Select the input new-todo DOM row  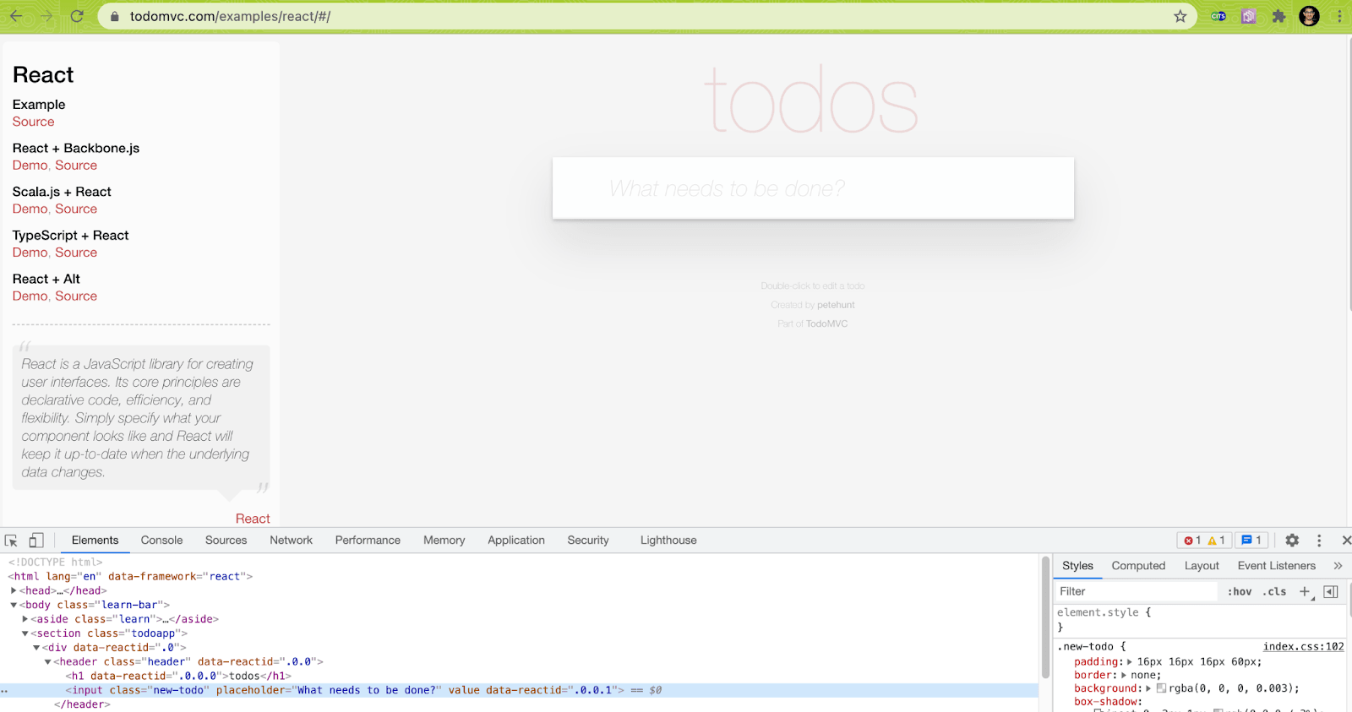tap(519, 690)
